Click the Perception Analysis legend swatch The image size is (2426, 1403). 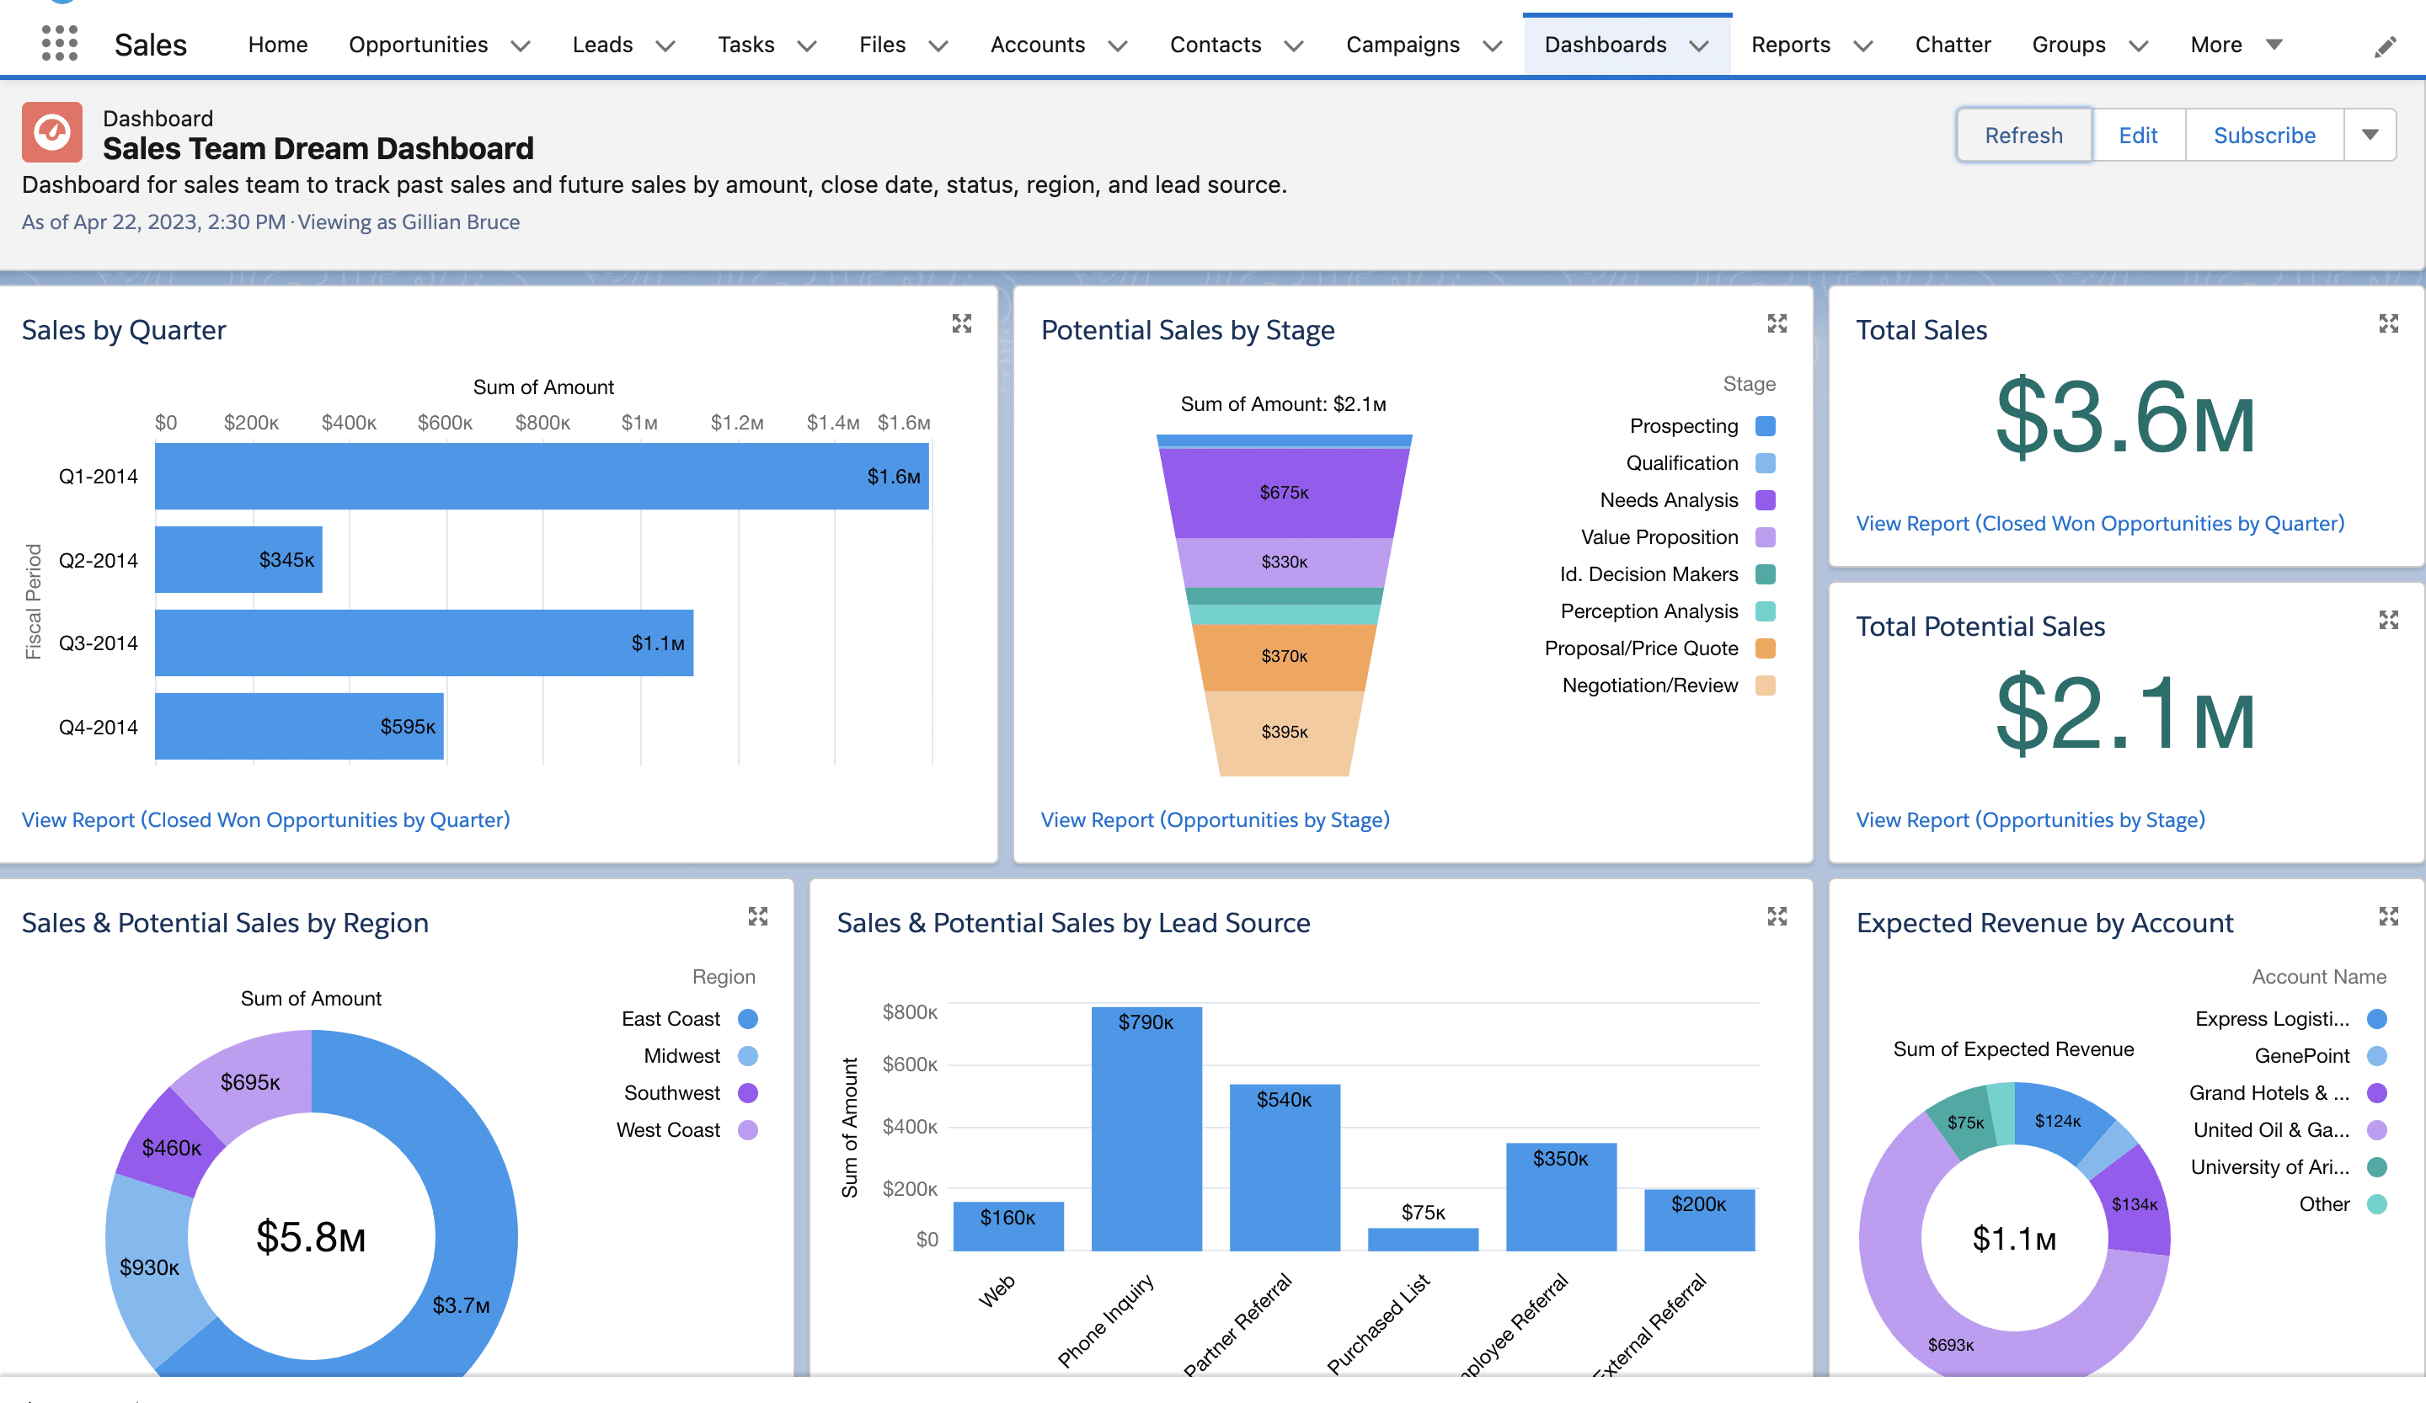point(1765,611)
